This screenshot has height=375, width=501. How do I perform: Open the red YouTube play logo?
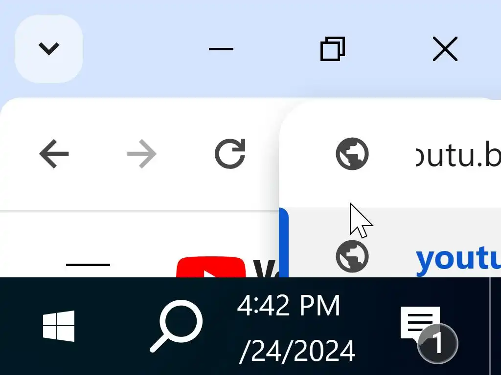click(x=211, y=267)
